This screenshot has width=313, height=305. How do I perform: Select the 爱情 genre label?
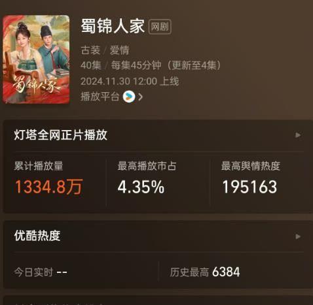click(x=119, y=50)
